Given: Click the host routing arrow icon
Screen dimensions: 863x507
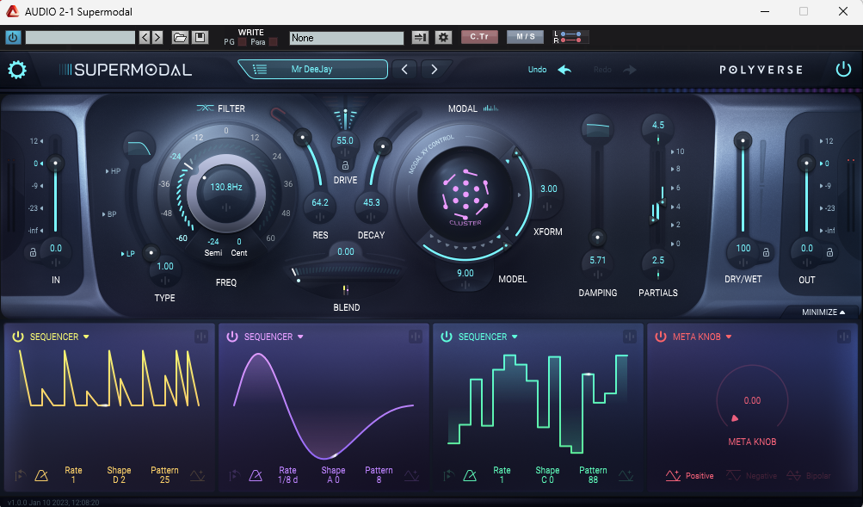Looking at the screenshot, I should [x=420, y=37].
